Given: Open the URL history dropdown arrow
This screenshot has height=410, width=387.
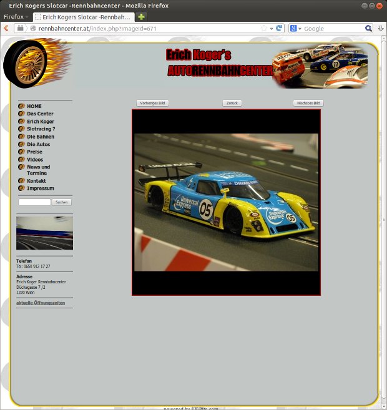Looking at the screenshot, I should (x=272, y=29).
